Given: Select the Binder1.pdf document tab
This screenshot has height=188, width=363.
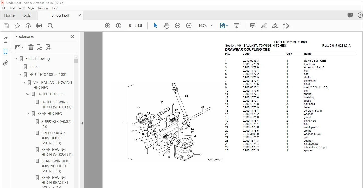Looking at the screenshot, I should 60,15.
